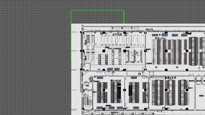Click the number 46 label below the racks

[x=177, y=67]
